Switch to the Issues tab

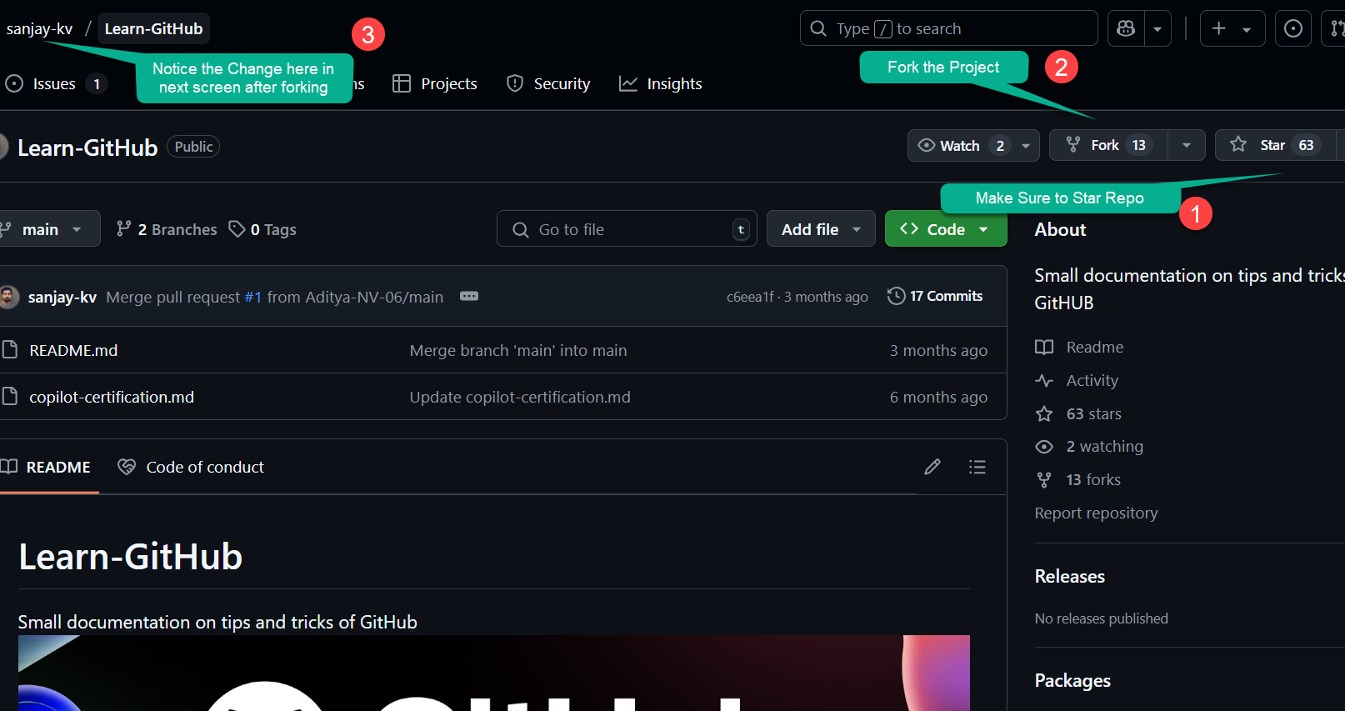click(x=56, y=84)
